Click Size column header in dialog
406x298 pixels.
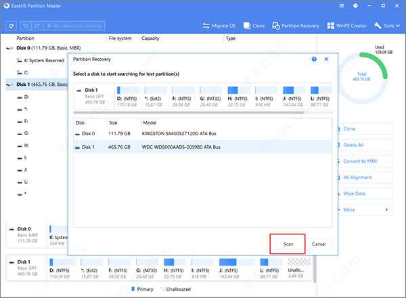(113, 122)
